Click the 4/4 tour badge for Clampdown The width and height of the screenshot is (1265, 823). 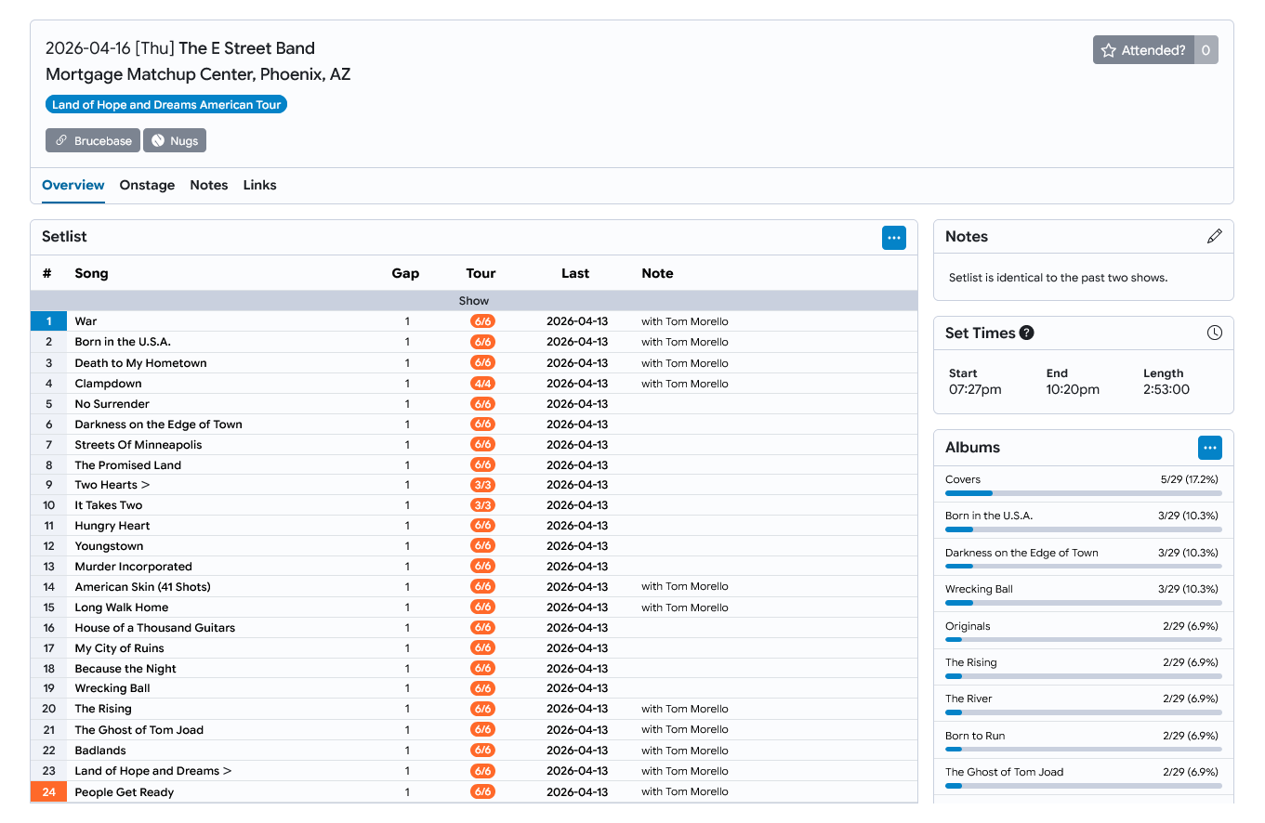coord(481,384)
